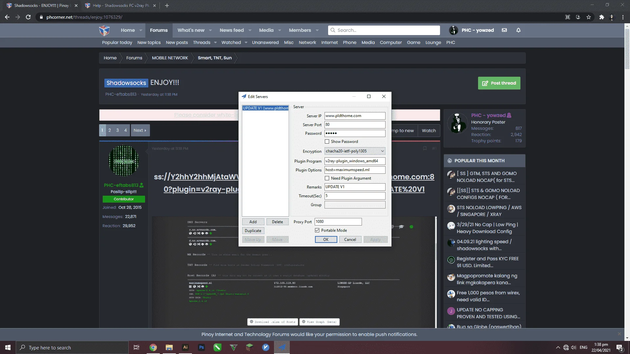Click OK in the Edit Servers dialog
Image resolution: width=630 pixels, height=354 pixels.
(326, 240)
